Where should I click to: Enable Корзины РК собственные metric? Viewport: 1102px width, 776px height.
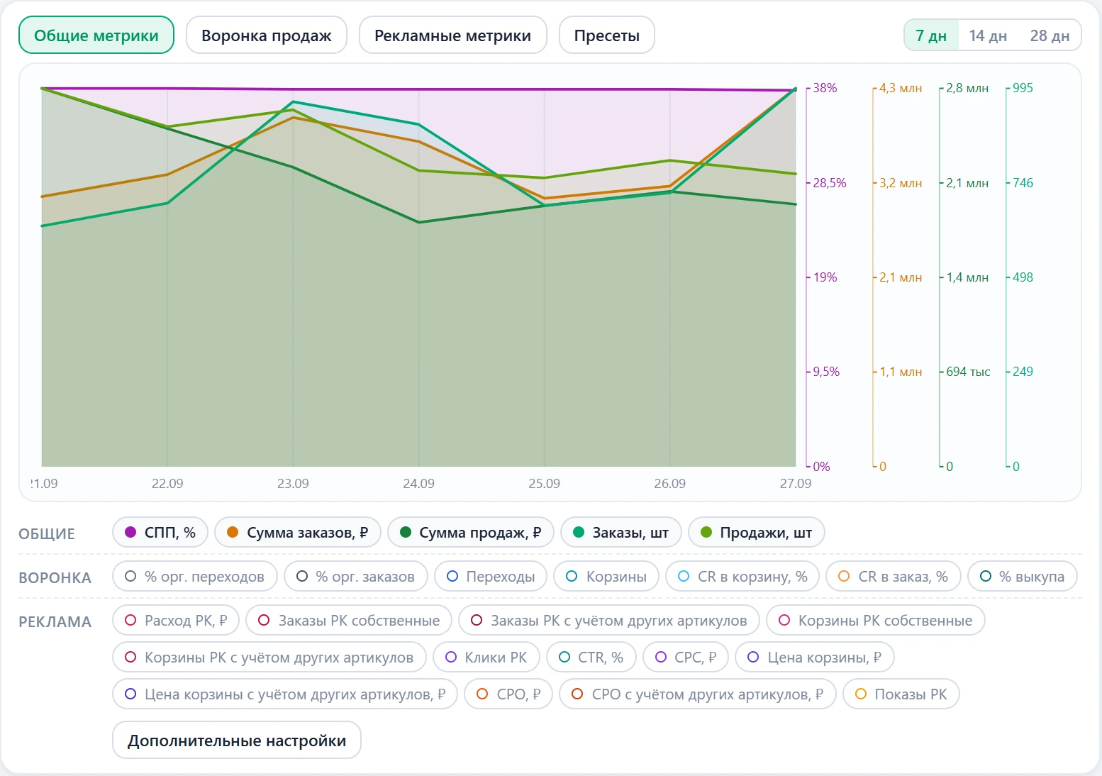[876, 620]
